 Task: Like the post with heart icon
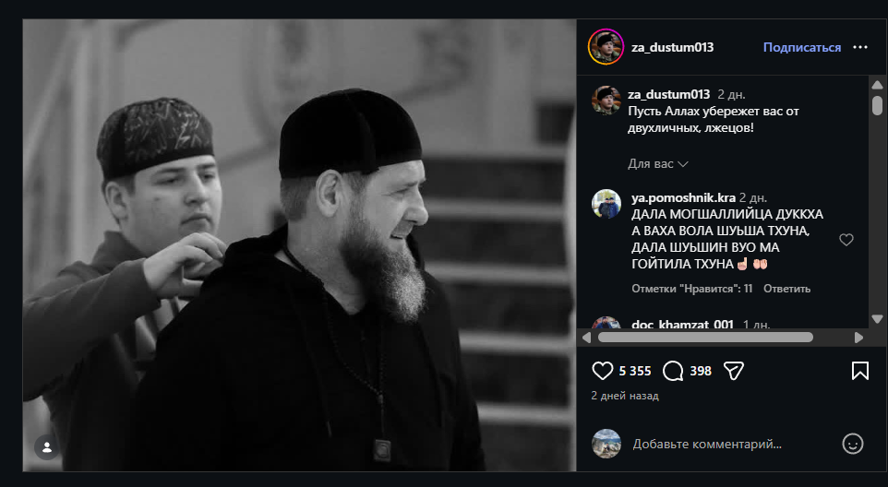(x=603, y=371)
